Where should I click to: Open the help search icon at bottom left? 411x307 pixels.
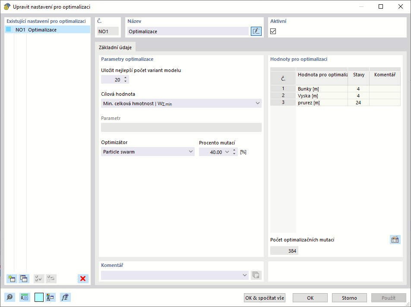click(x=9, y=298)
